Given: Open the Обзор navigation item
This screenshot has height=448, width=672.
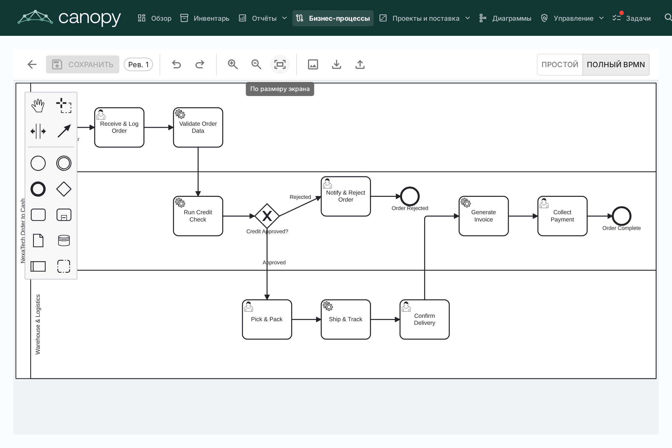Looking at the screenshot, I should (155, 18).
